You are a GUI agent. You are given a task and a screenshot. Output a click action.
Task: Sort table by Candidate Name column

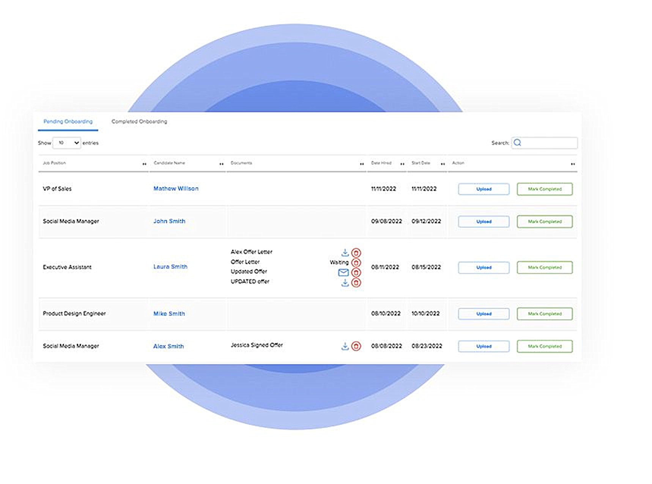coord(221,164)
